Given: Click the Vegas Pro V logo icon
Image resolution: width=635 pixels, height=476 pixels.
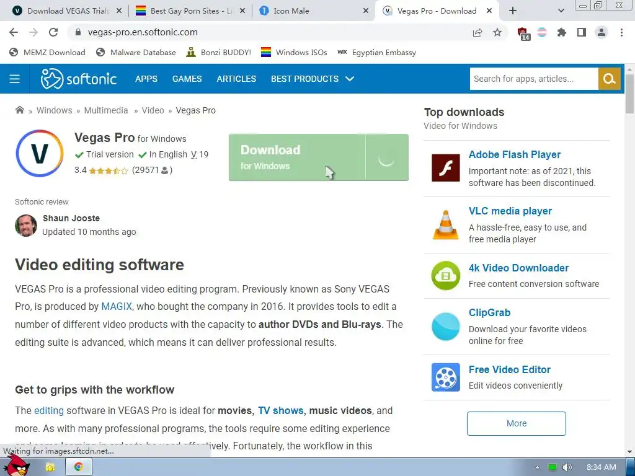Looking at the screenshot, I should [39, 154].
